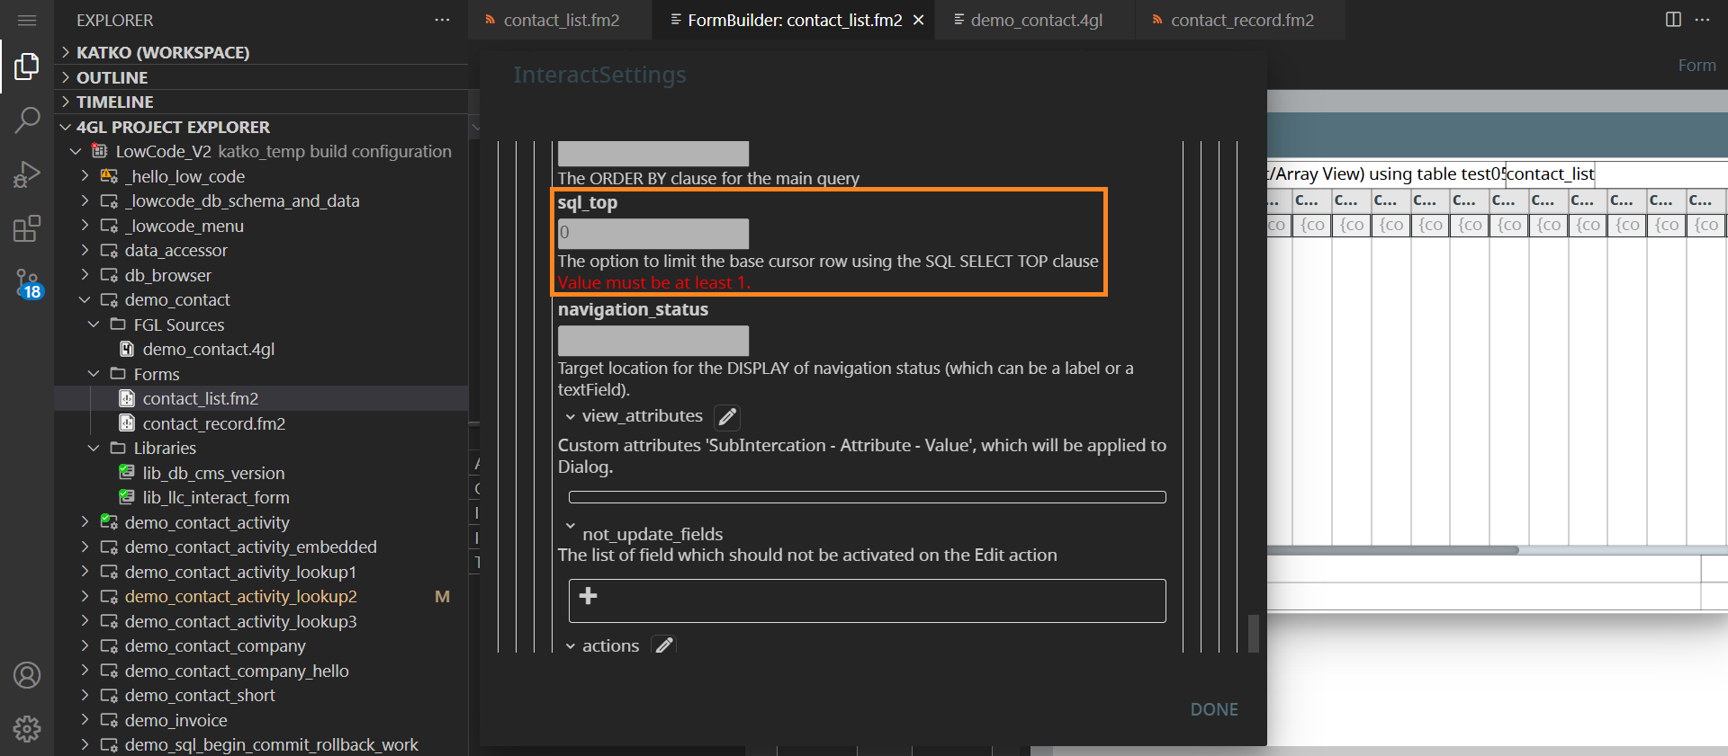Open the Extensions view icon
Image resolution: width=1728 pixels, height=756 pixels.
(27, 228)
